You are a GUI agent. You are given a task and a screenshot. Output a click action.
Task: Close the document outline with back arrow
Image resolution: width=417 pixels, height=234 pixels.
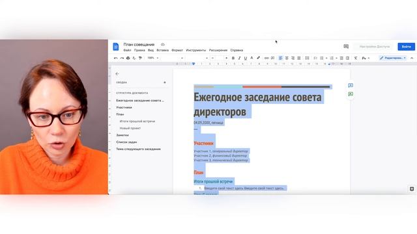pos(117,73)
